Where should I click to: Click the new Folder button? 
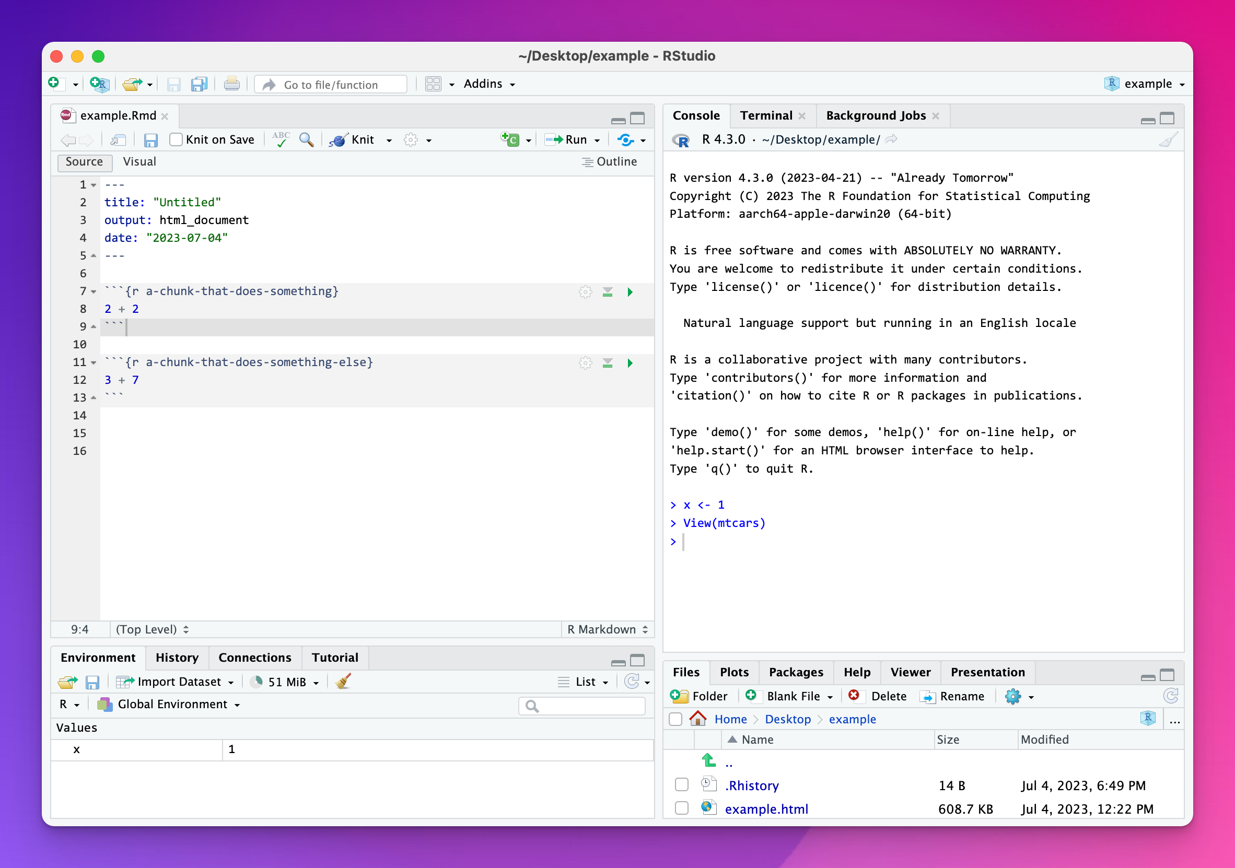click(x=700, y=697)
